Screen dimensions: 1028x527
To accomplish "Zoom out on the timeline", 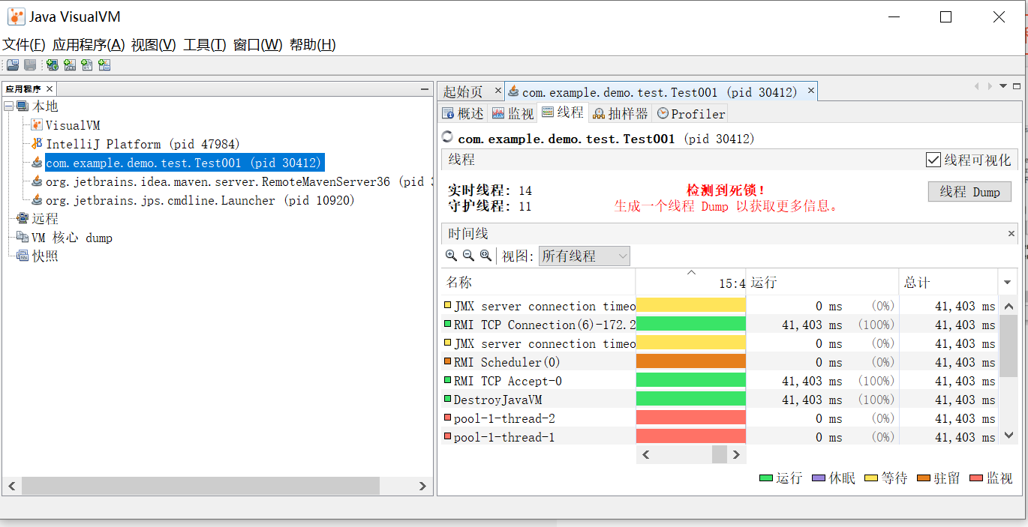I will (468, 256).
